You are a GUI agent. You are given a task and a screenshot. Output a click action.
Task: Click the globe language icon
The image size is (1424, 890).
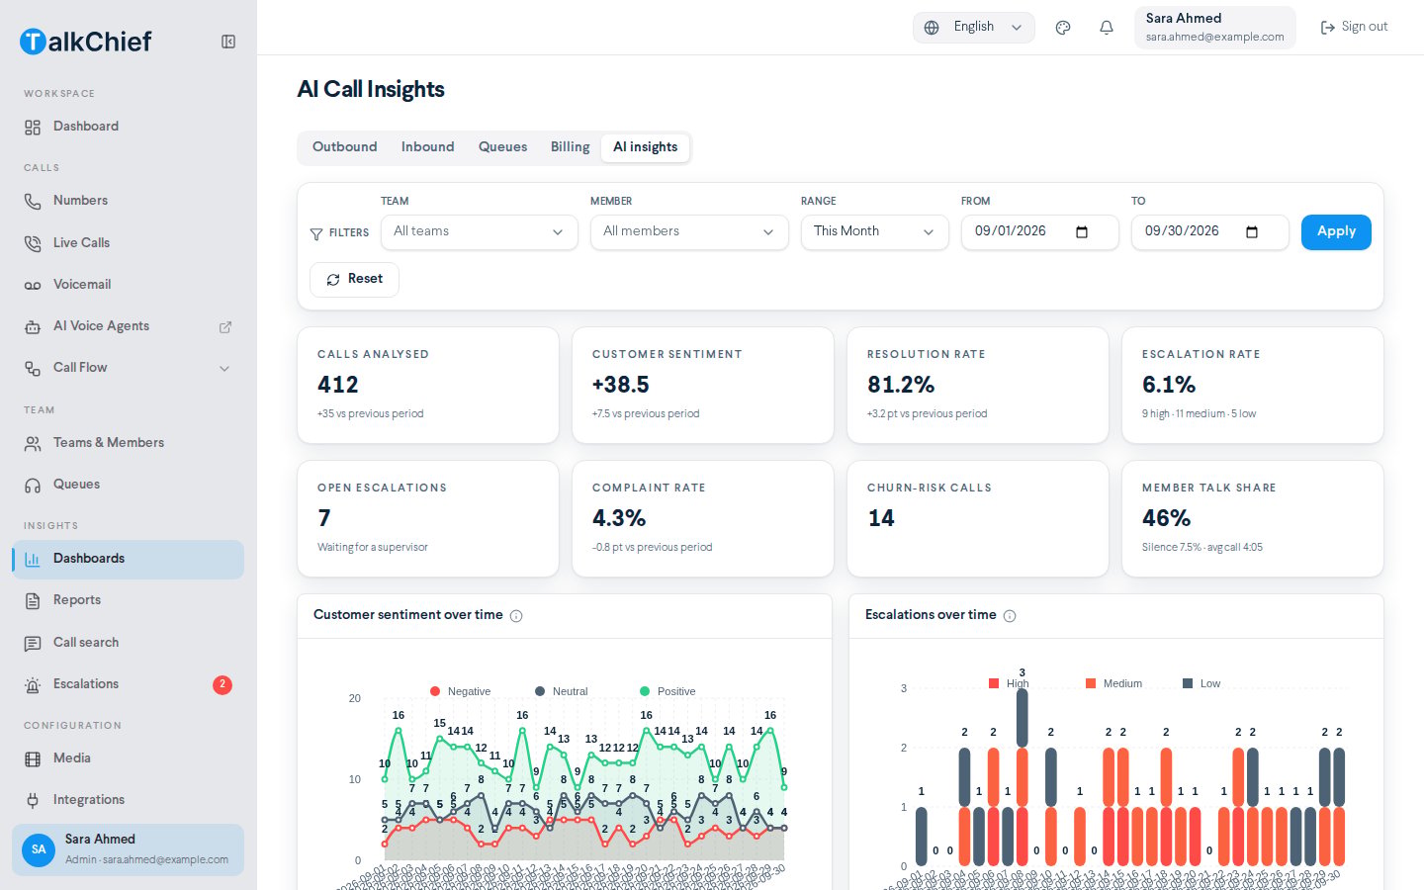click(932, 28)
